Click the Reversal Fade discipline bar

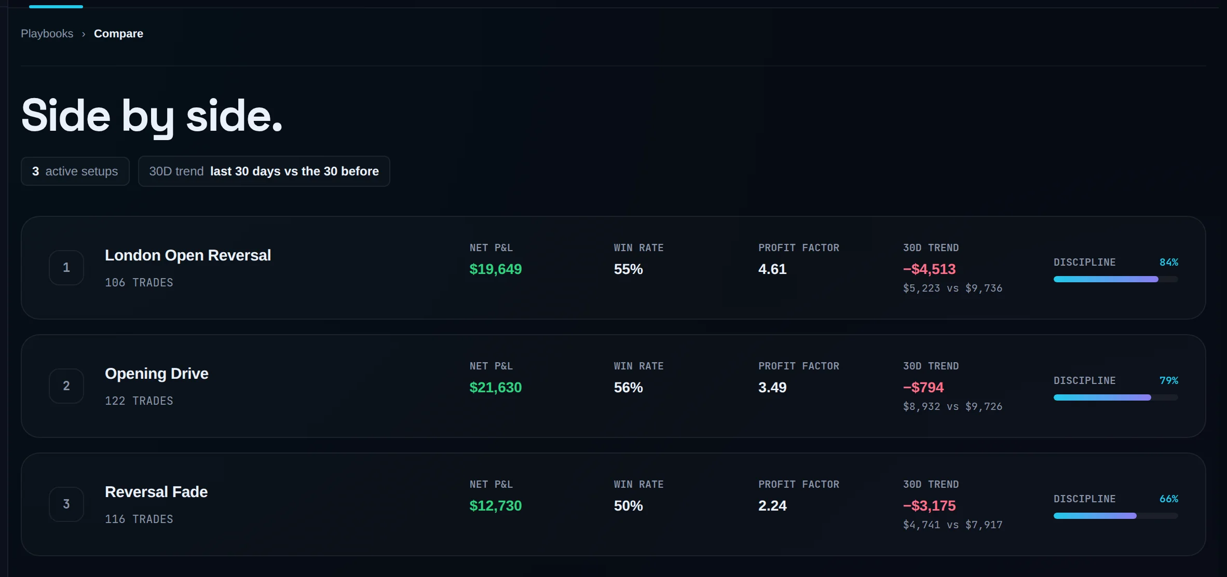click(x=1116, y=516)
